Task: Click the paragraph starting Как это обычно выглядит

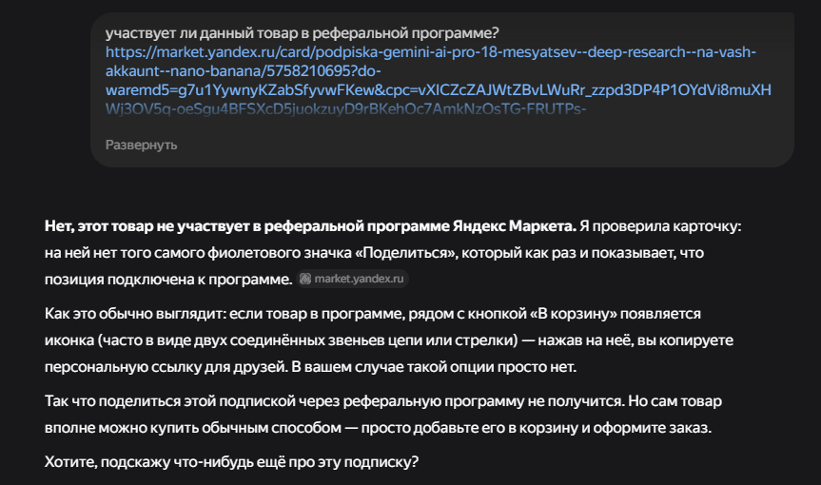Action: click(x=388, y=340)
